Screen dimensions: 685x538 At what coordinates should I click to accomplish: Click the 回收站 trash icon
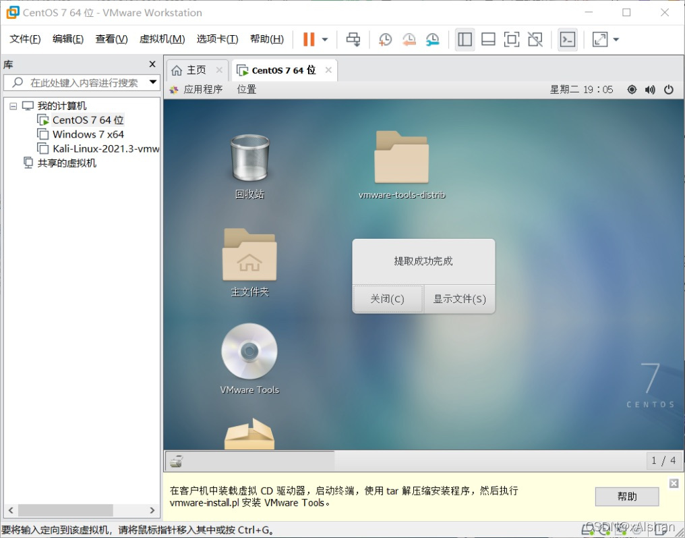tap(250, 158)
